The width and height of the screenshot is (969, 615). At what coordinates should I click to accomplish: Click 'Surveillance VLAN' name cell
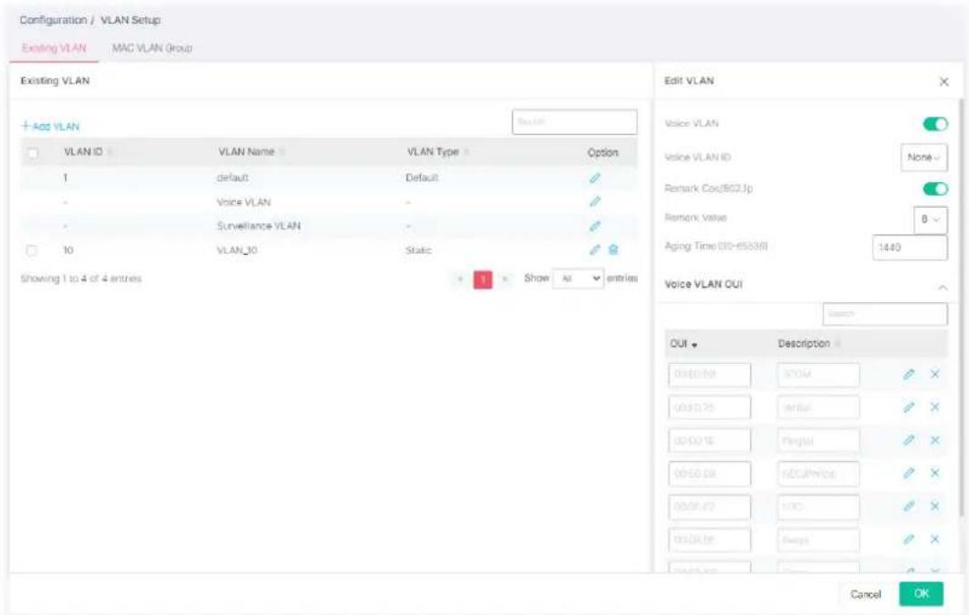tap(259, 226)
